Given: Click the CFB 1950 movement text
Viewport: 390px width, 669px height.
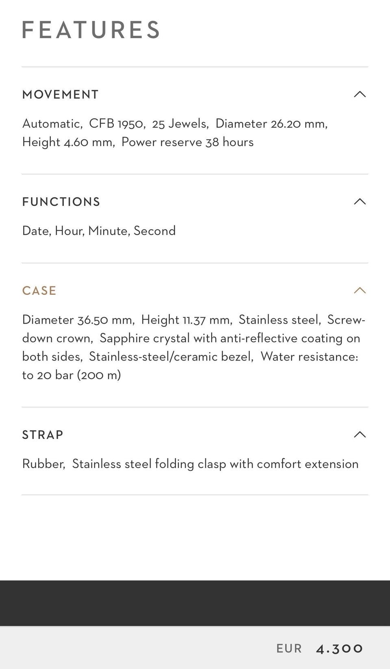Looking at the screenshot, I should pos(117,123).
